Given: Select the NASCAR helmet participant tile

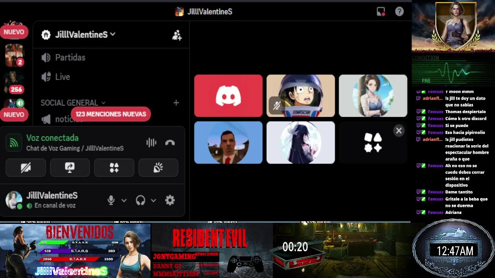Looking at the screenshot, I should pos(300,96).
